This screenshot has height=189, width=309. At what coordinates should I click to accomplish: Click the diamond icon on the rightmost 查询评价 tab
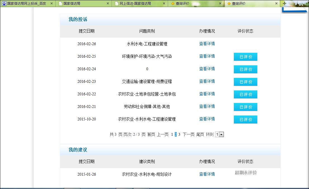(x=230, y=4)
